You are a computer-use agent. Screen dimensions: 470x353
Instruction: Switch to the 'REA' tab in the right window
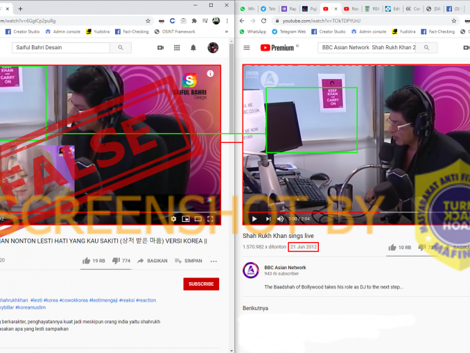pyautogui.click(x=372, y=9)
